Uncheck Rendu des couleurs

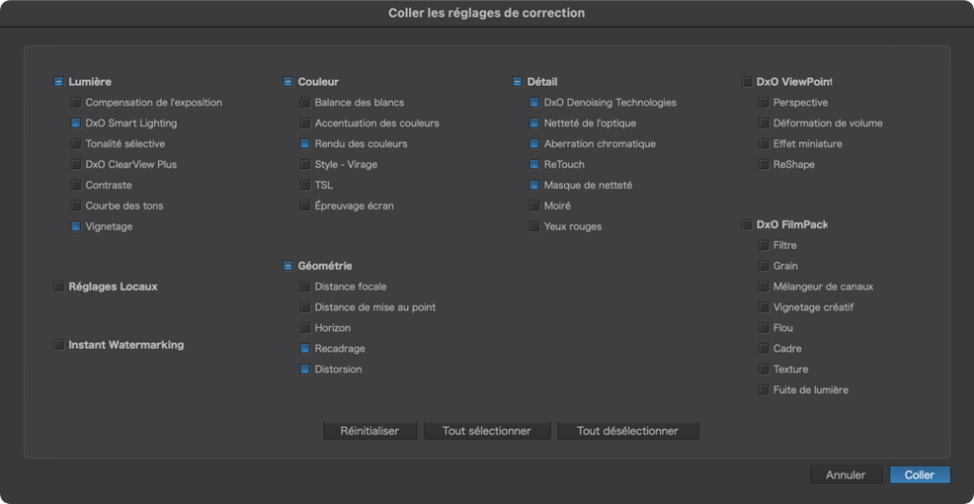[x=305, y=144]
